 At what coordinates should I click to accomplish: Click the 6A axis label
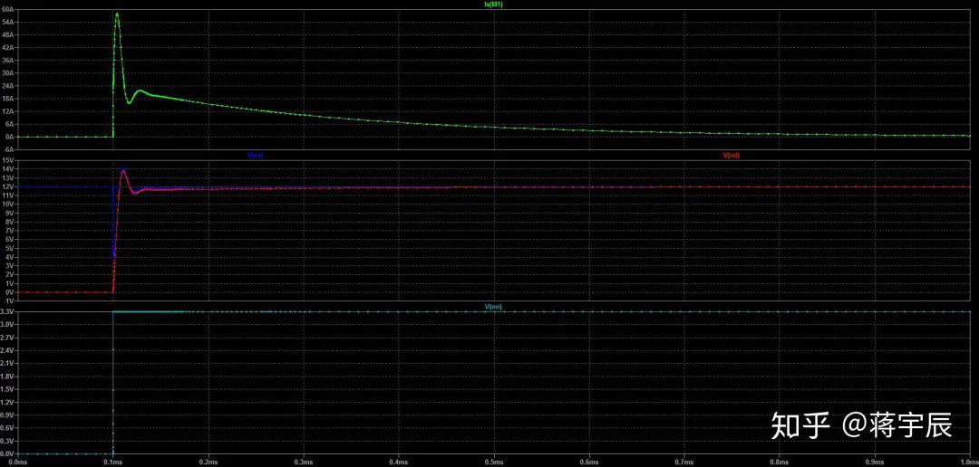click(x=11, y=124)
